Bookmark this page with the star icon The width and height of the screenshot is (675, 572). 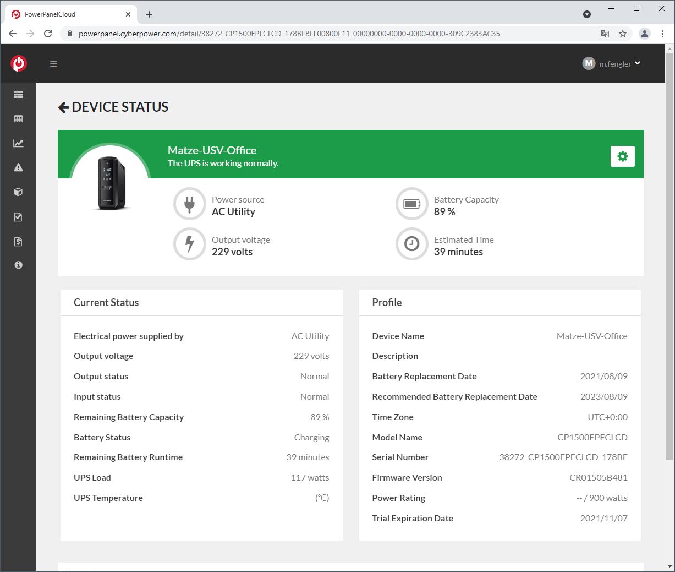[x=623, y=34]
